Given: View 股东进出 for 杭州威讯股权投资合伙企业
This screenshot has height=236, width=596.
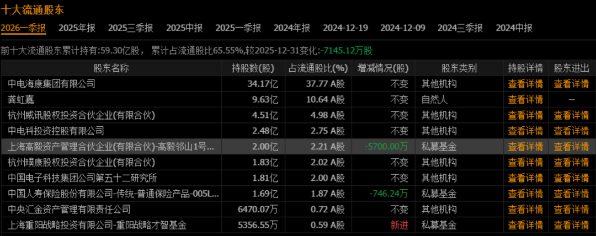Looking at the screenshot, I should (x=571, y=116).
